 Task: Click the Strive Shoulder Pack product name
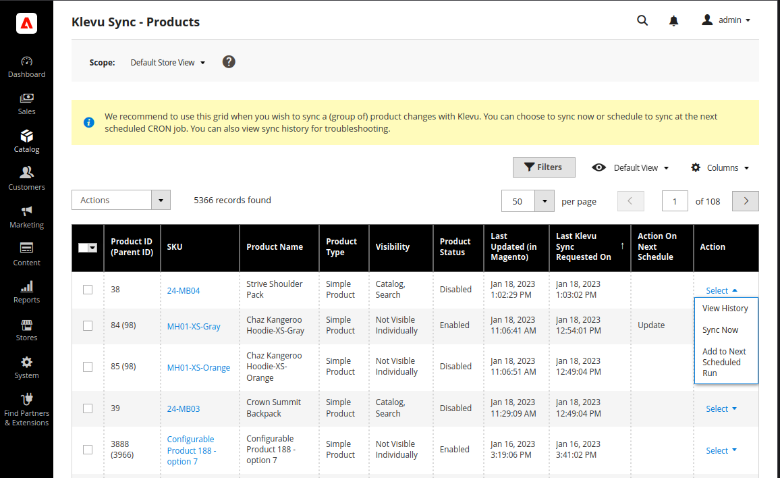(x=274, y=289)
